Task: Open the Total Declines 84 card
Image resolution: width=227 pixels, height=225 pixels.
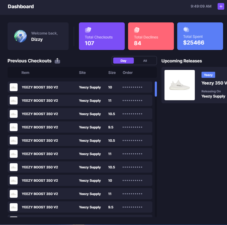Action: 151,36
